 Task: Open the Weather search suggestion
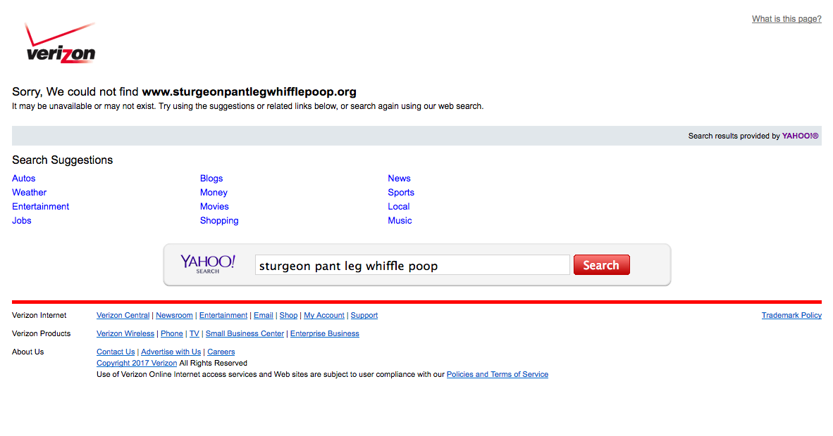tap(29, 193)
